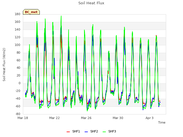
Task: Click the -80 y-axis tick label
Action: click(x=18, y=114)
